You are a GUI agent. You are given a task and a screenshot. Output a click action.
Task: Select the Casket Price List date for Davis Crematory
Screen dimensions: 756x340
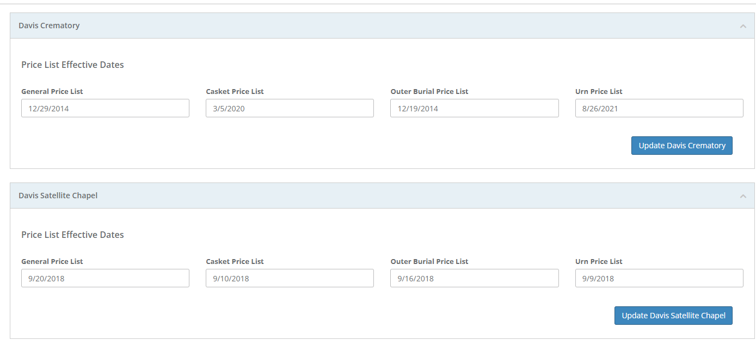[x=290, y=108]
